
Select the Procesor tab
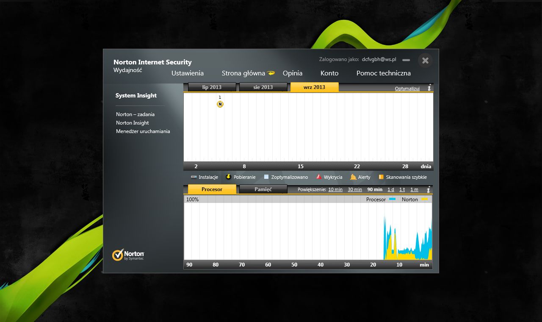(212, 189)
